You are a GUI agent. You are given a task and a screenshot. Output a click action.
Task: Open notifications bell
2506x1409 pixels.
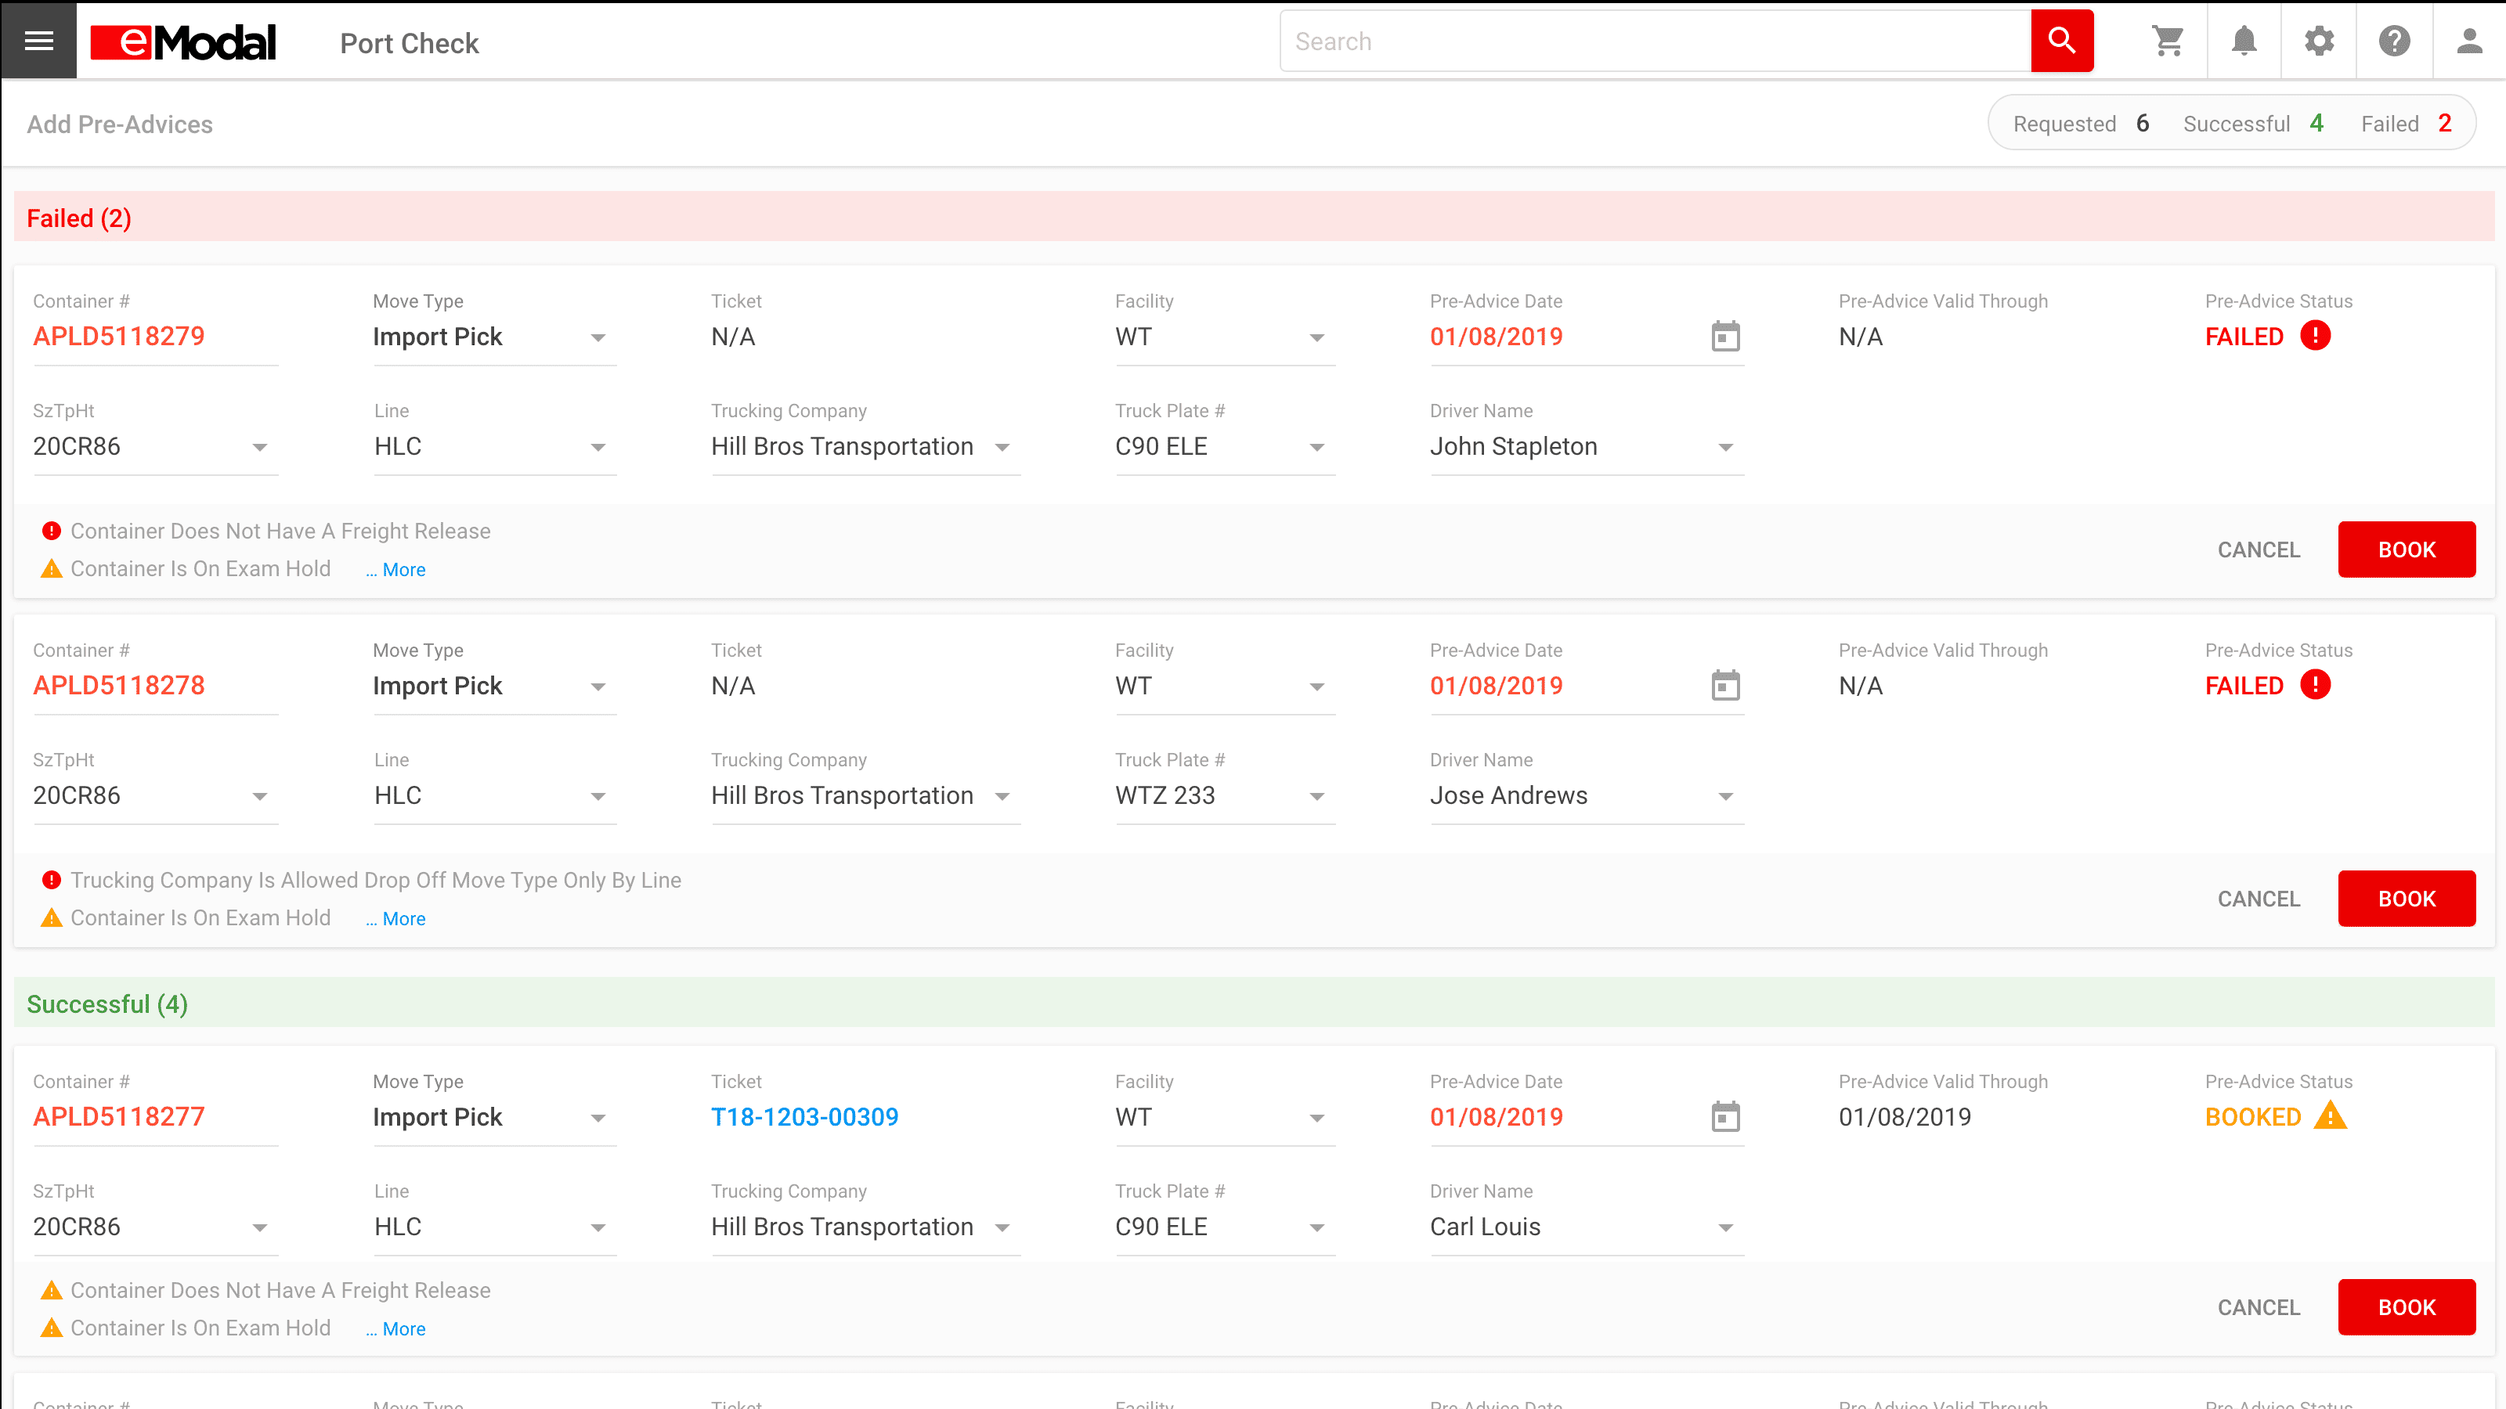tap(2244, 41)
